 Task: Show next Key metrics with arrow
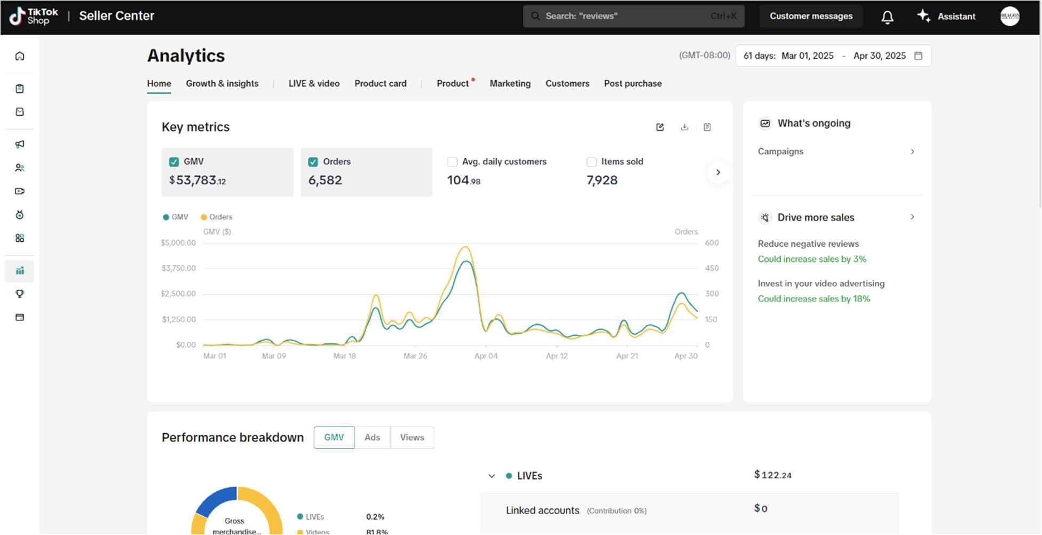coord(718,172)
